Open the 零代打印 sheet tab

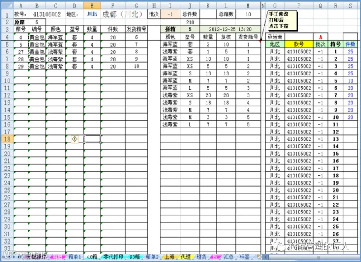click(x=113, y=256)
